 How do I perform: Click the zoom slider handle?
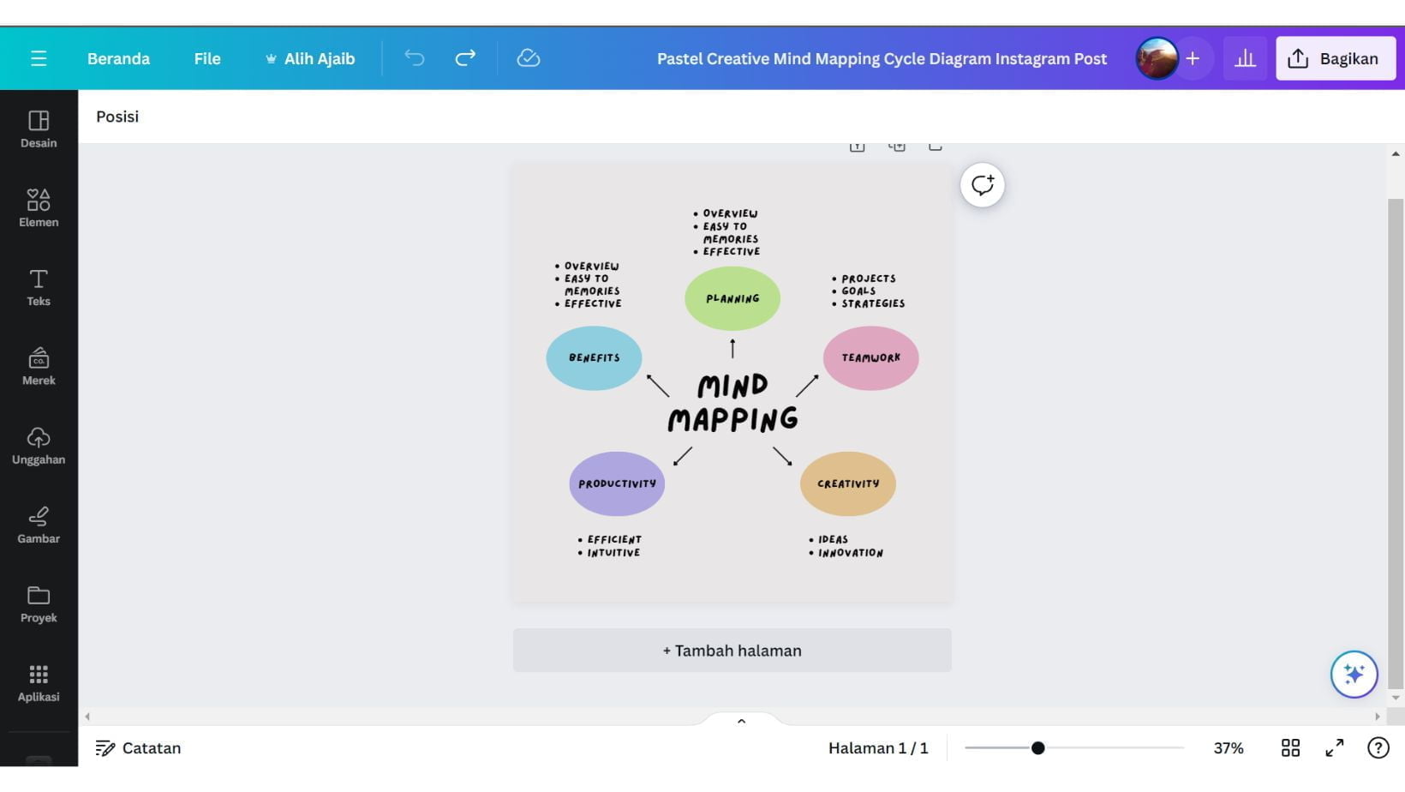[x=1039, y=747]
